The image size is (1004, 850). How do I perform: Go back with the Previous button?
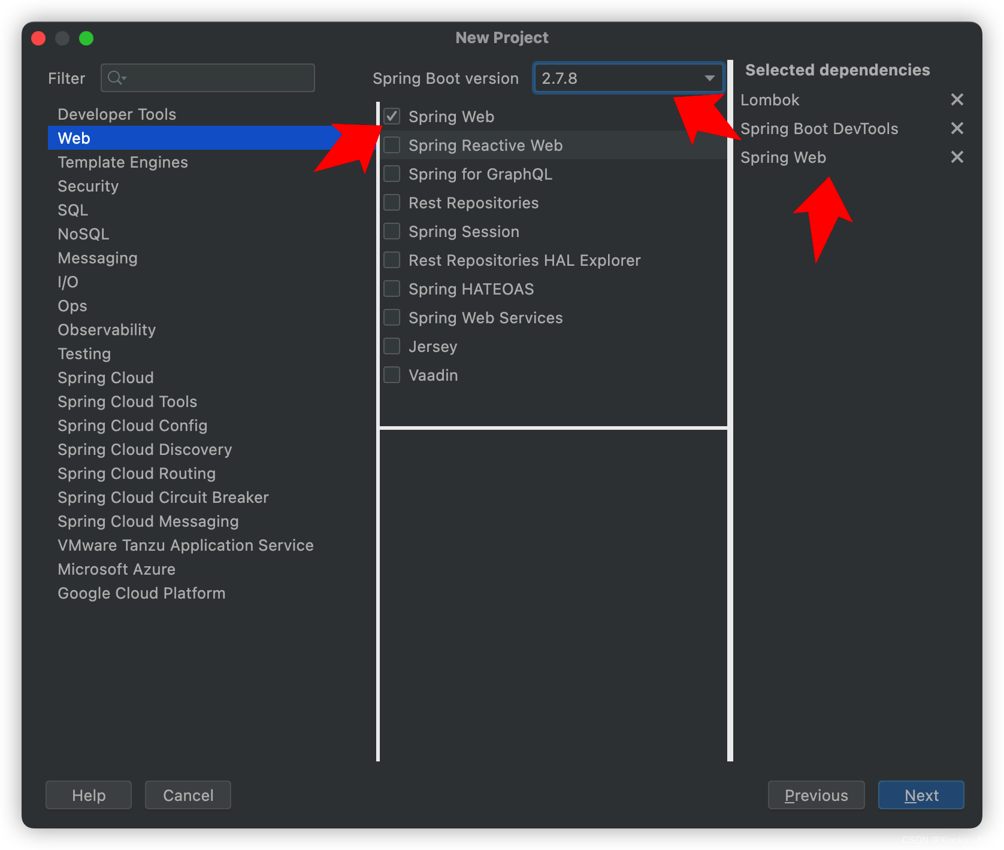click(x=816, y=795)
